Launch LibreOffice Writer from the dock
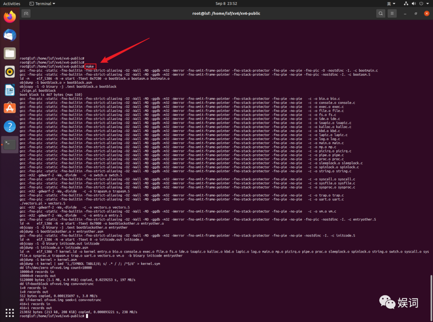 [10, 90]
